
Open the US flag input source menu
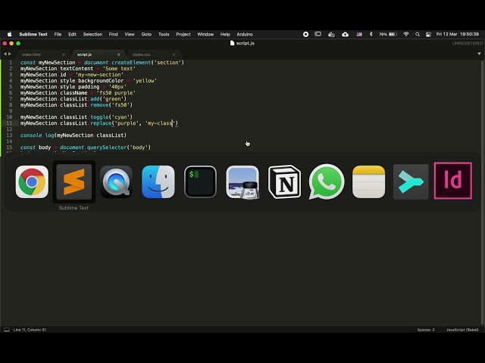359,34
